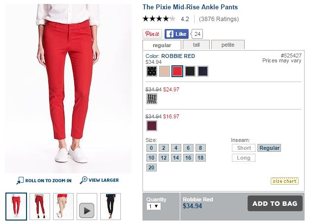Open the Quantity dropdown

tap(153, 206)
